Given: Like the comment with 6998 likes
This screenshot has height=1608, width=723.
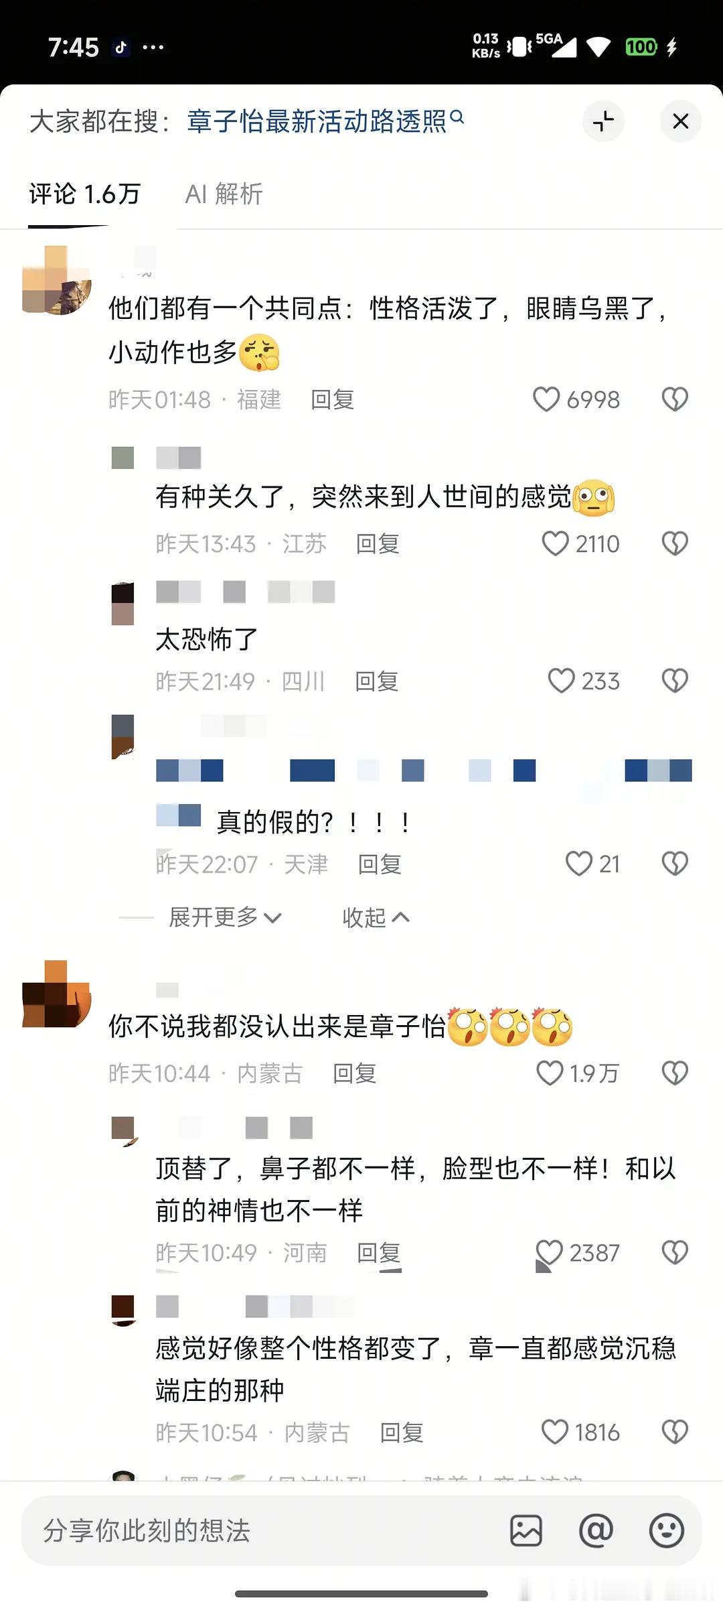Looking at the screenshot, I should (546, 399).
